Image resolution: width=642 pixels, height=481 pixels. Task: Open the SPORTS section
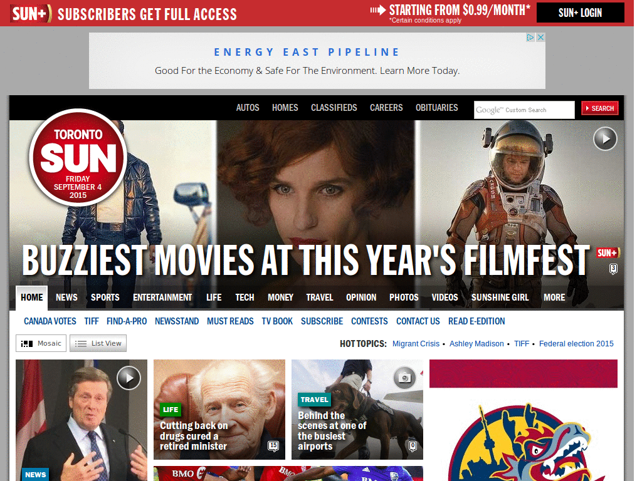(x=105, y=297)
